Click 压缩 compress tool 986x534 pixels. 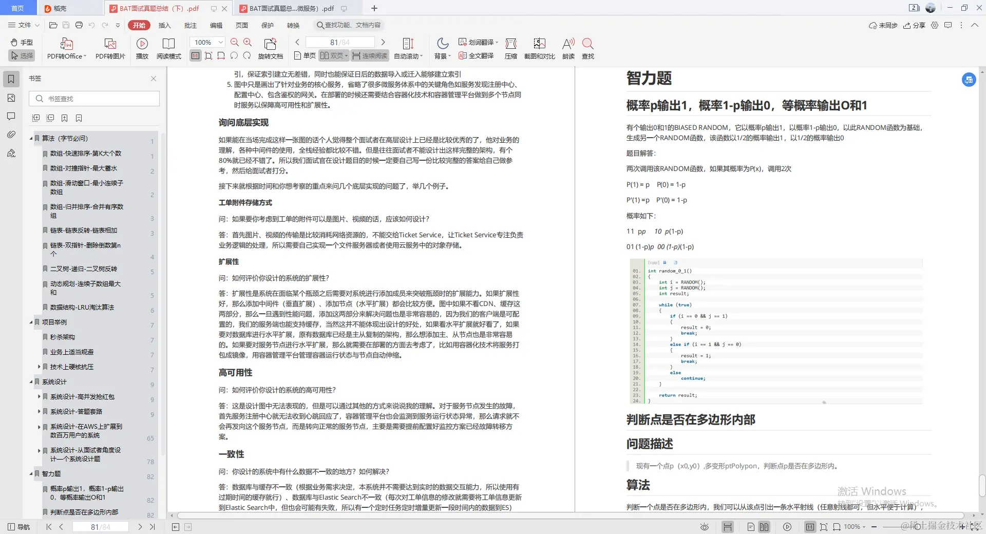[x=511, y=49]
